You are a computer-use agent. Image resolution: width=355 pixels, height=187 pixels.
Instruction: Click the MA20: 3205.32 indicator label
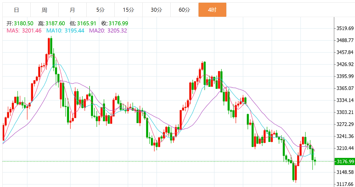click(108, 31)
